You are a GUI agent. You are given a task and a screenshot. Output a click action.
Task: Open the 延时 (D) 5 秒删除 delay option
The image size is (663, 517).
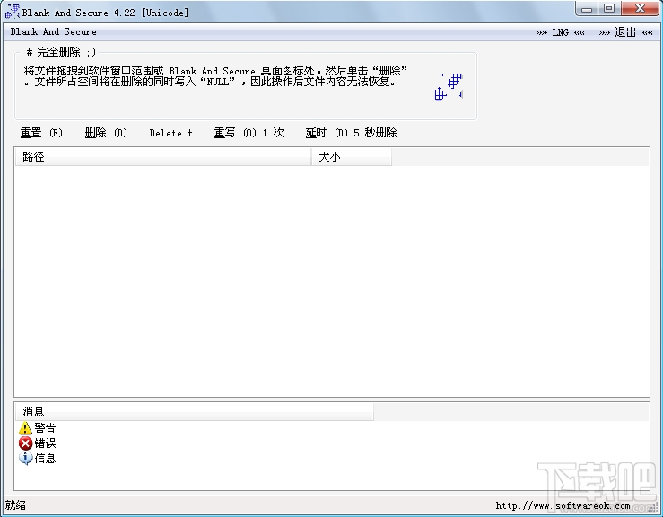[352, 133]
